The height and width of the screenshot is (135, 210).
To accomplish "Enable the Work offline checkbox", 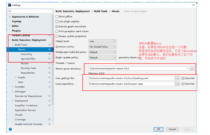I will tap(57, 17).
